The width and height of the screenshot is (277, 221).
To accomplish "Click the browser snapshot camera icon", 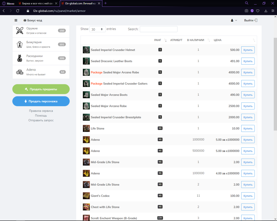I will click(246, 11).
